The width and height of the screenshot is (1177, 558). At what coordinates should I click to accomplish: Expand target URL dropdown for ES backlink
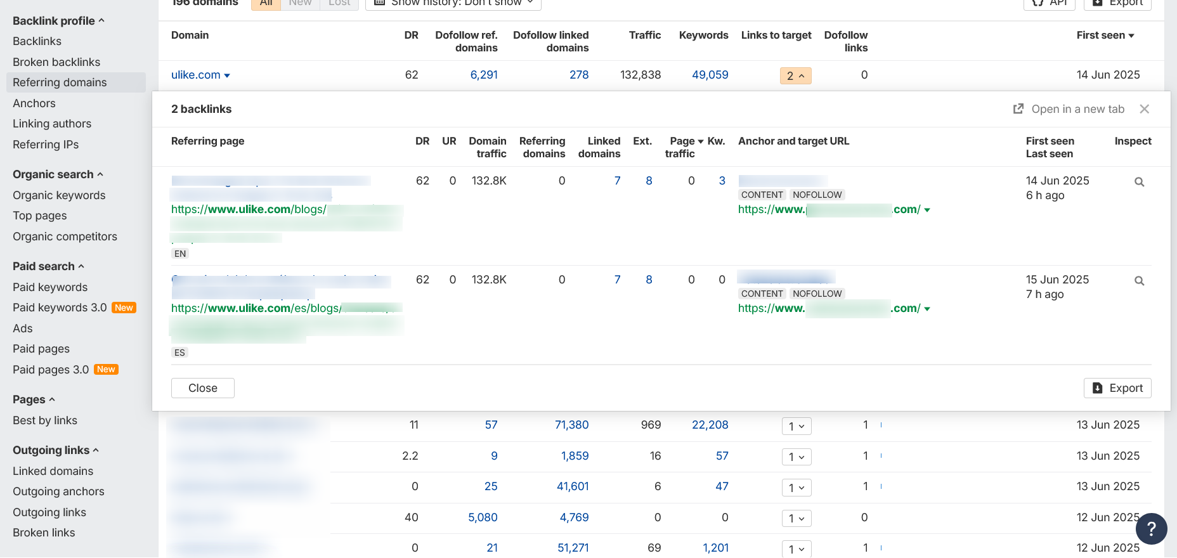coord(927,309)
